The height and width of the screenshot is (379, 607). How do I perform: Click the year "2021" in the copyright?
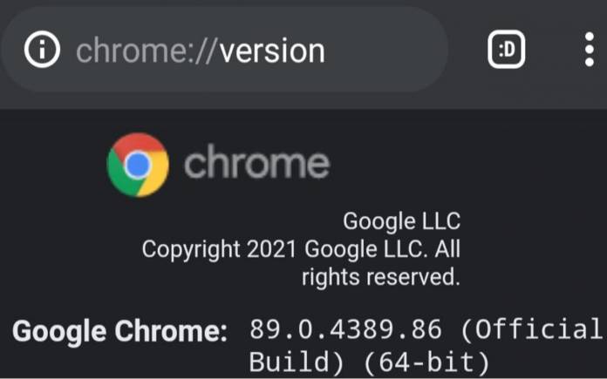point(272,249)
